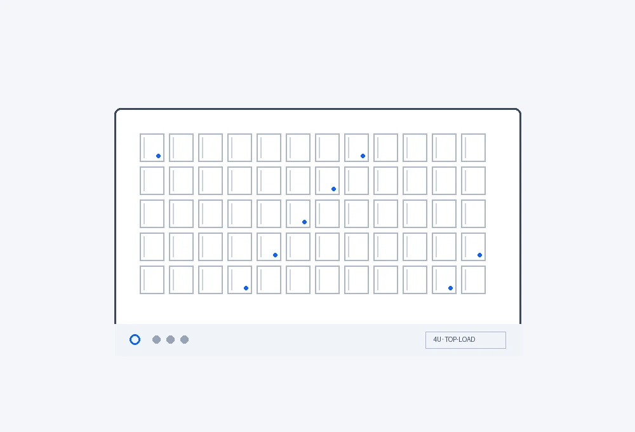Select the empty bay in bottom row, last column

(x=474, y=280)
